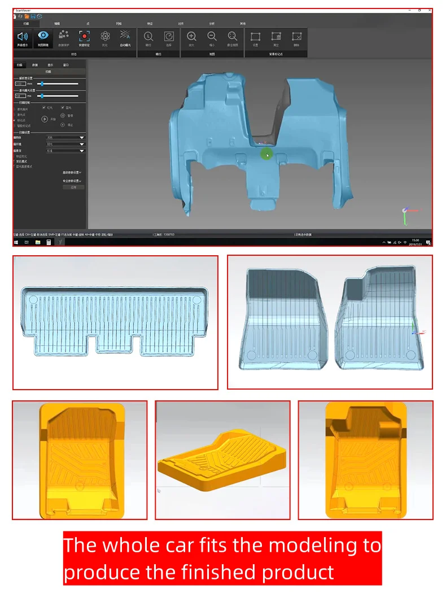This screenshot has height=598, width=446.
Task: Switch to the second ribbon tab
Action: [57, 24]
